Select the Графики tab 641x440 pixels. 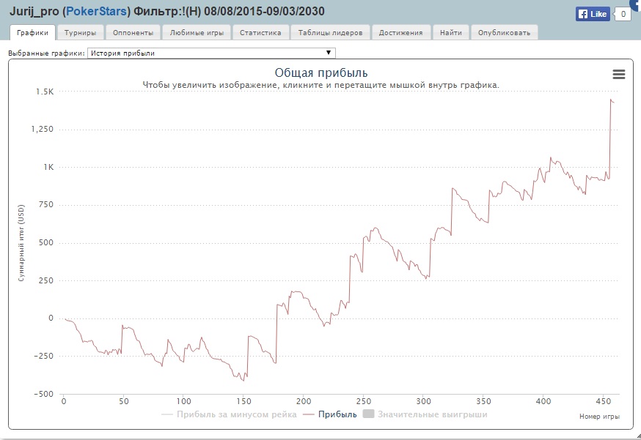click(x=32, y=33)
